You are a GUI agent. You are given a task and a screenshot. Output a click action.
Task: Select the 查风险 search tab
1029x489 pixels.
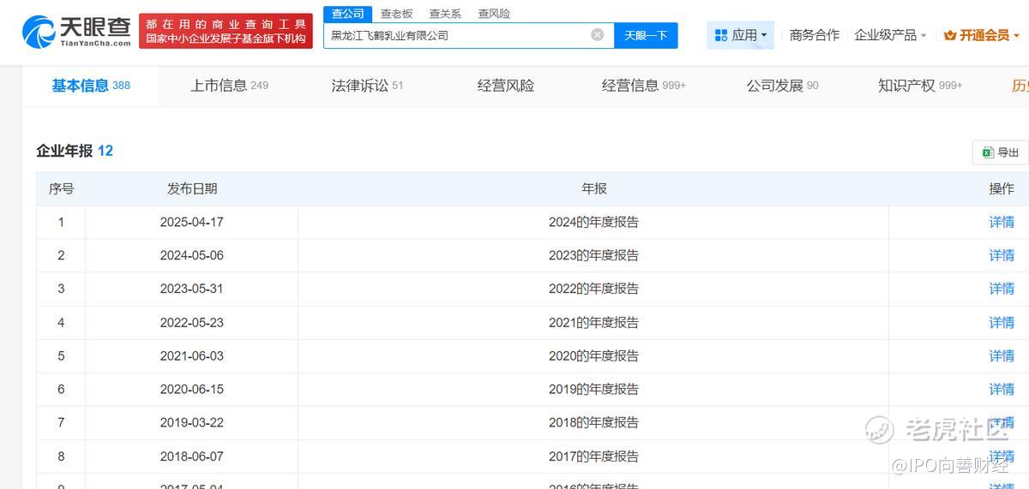pos(494,14)
